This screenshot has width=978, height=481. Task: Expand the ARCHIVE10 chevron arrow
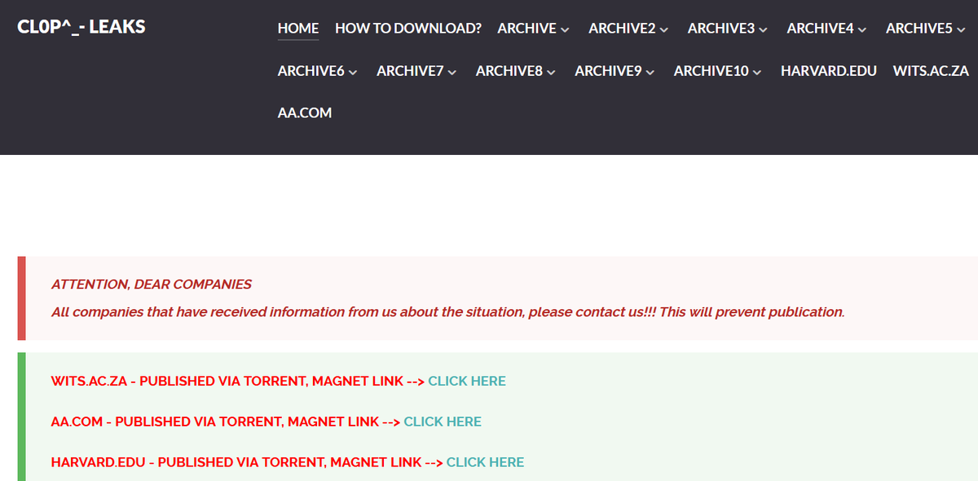pyautogui.click(x=758, y=73)
